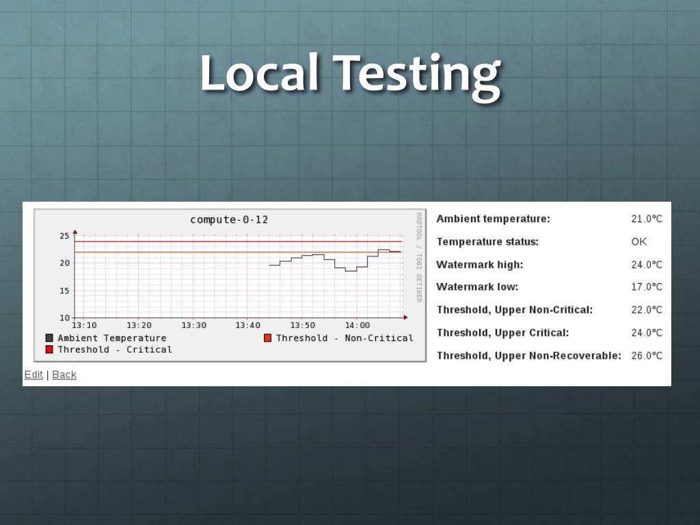Image resolution: width=700 pixels, height=525 pixels.
Task: Select the Upper Critical 24.0°C value
Action: point(647,333)
